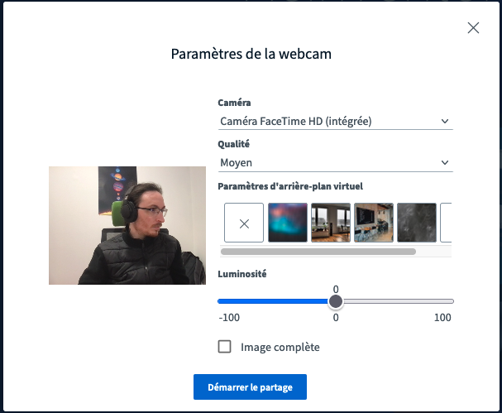Screen dimensions: 502x413
Task: Click the Paramètres d'arrière-plan virtuel label
Action: (x=290, y=186)
